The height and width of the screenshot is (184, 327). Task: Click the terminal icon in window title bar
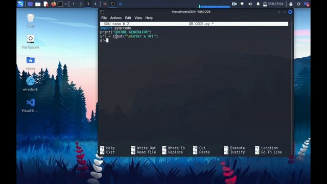point(102,12)
